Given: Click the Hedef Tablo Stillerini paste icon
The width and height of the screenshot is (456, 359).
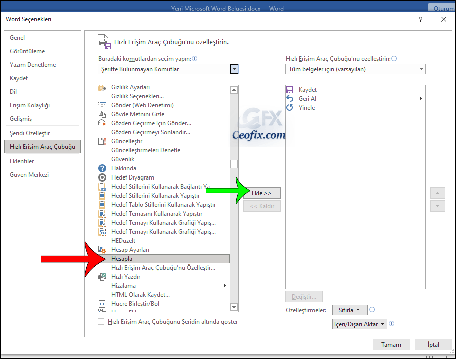Looking at the screenshot, I should pyautogui.click(x=102, y=205).
